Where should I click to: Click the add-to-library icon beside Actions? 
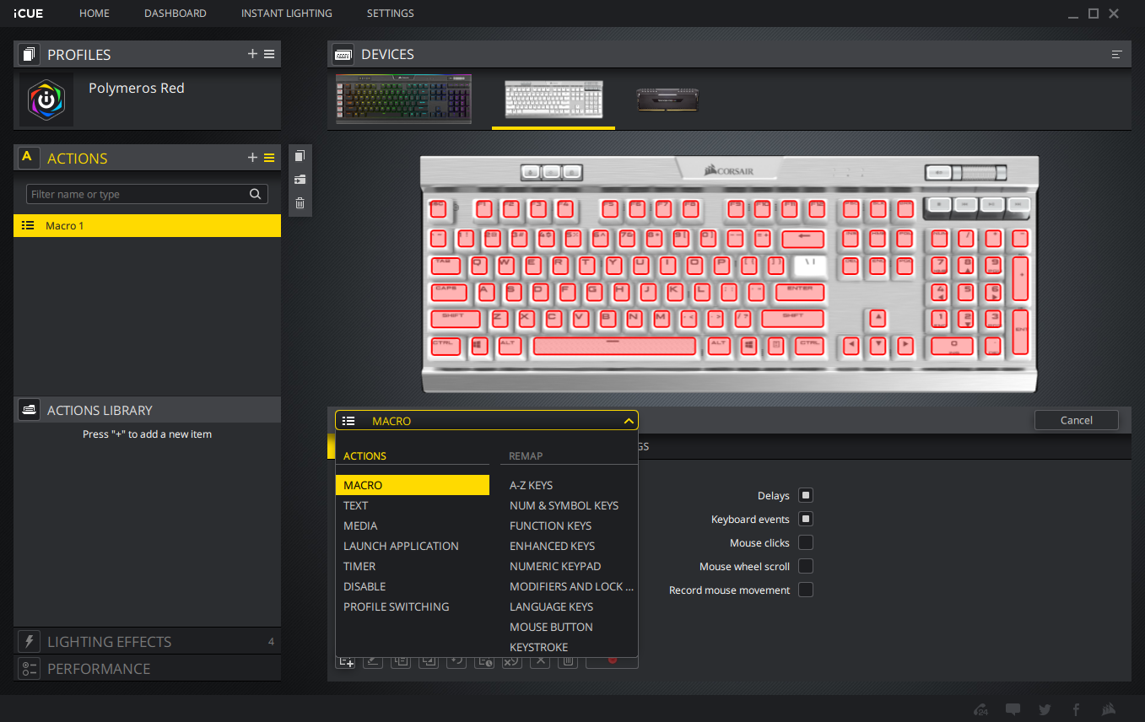[300, 180]
